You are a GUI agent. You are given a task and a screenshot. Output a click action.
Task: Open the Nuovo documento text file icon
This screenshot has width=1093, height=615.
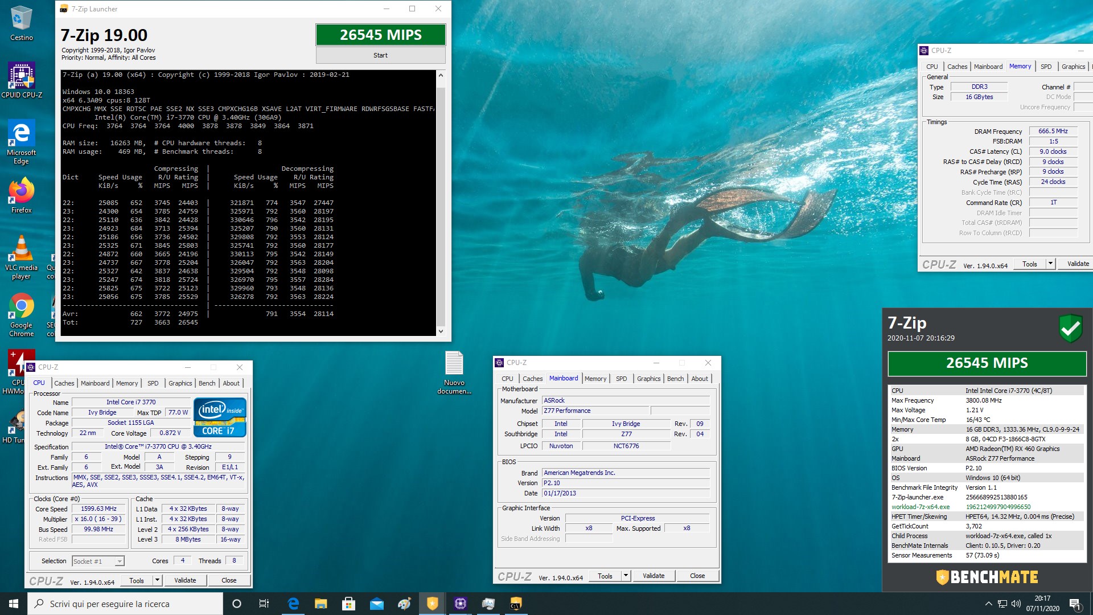point(454,372)
